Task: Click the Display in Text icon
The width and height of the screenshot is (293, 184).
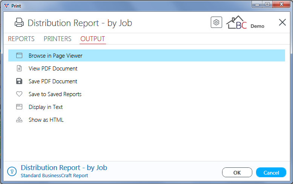Action: (x=19, y=107)
